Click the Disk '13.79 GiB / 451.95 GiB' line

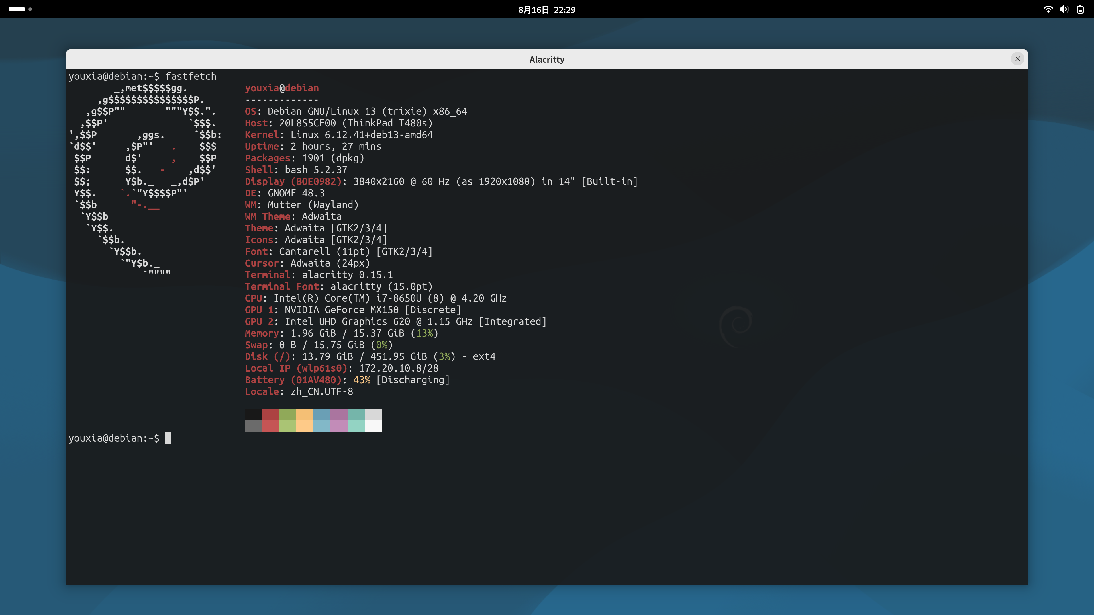pyautogui.click(x=370, y=356)
